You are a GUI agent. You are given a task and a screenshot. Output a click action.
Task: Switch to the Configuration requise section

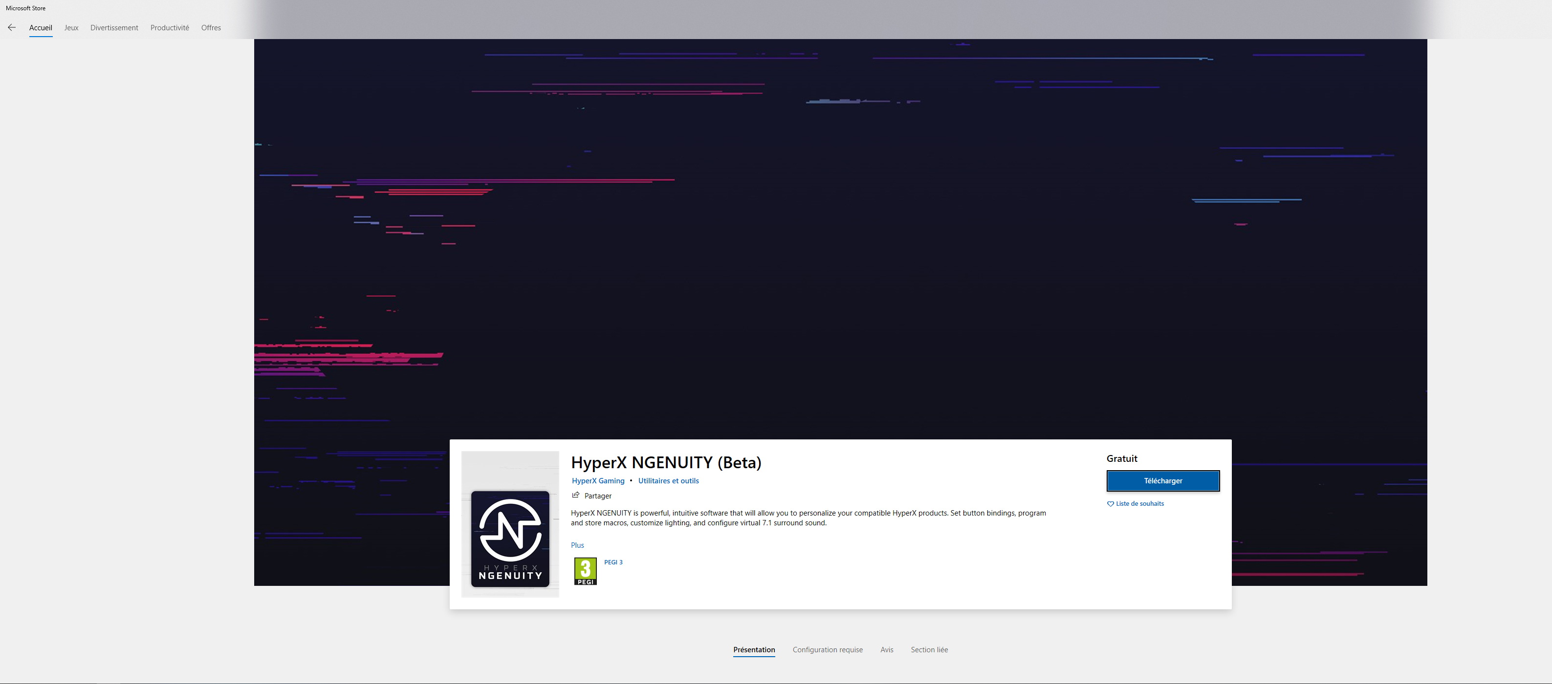pos(827,650)
